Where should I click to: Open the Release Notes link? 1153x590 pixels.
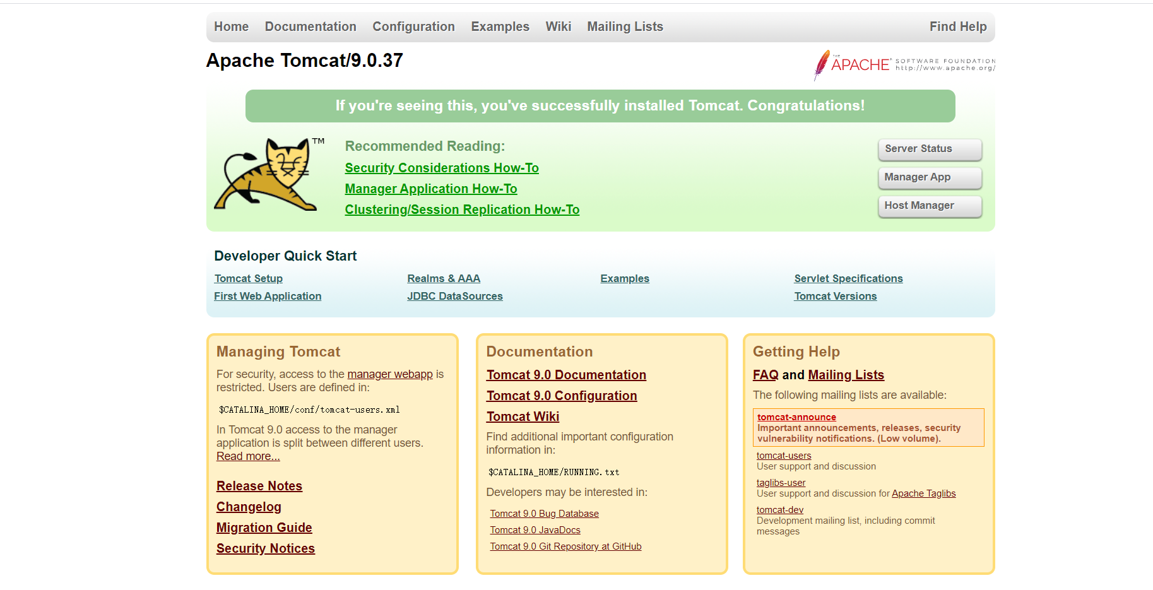(259, 486)
